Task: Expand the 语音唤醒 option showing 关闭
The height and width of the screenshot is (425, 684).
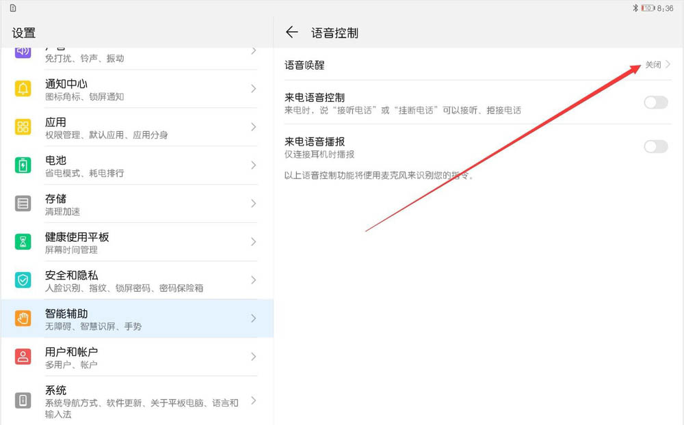Action: tap(655, 64)
